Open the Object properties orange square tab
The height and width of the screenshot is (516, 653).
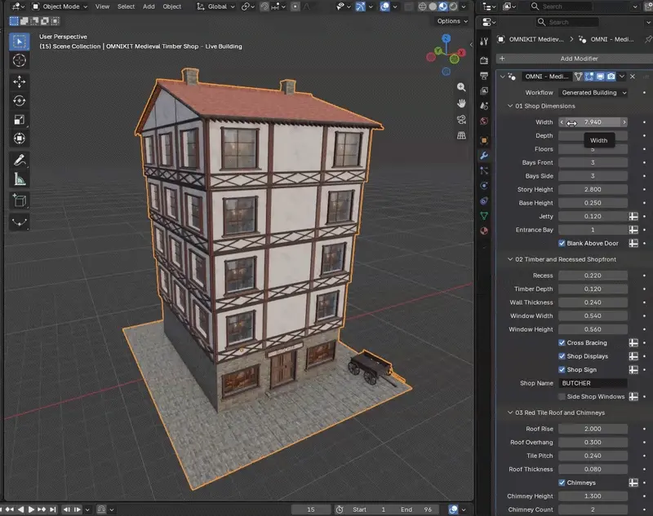click(x=484, y=140)
